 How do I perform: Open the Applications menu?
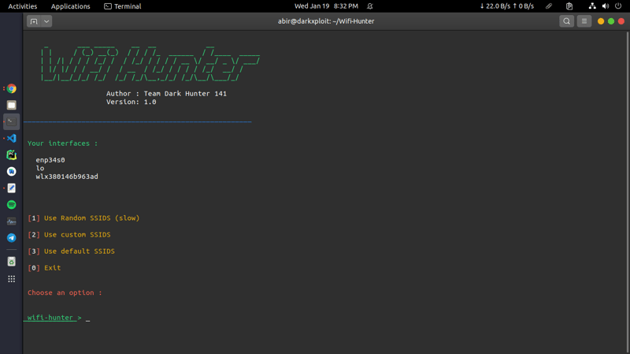(71, 6)
